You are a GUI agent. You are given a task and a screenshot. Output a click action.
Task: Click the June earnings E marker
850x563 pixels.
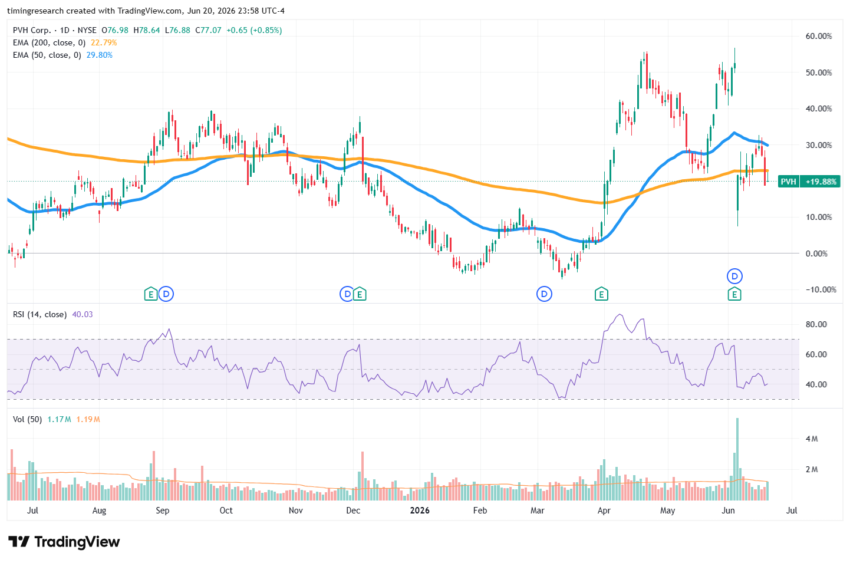click(x=734, y=294)
